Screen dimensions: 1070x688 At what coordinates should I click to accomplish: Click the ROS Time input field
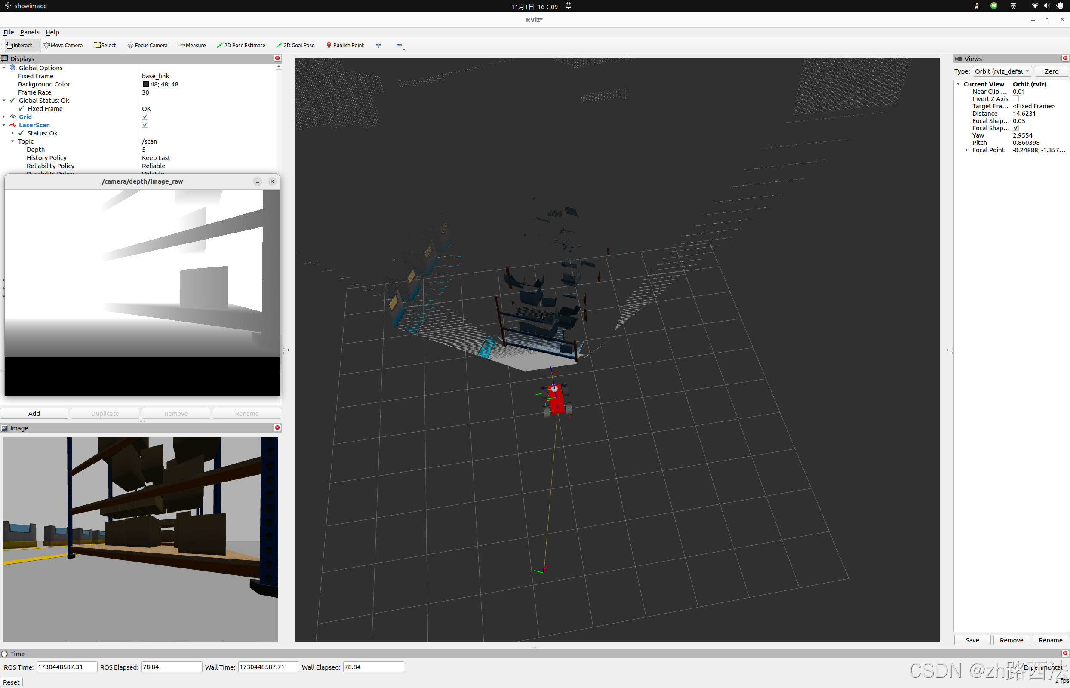pos(66,666)
